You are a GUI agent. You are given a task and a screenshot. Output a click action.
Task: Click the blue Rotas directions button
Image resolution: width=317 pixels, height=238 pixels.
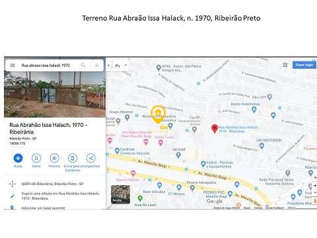[x=18, y=158]
